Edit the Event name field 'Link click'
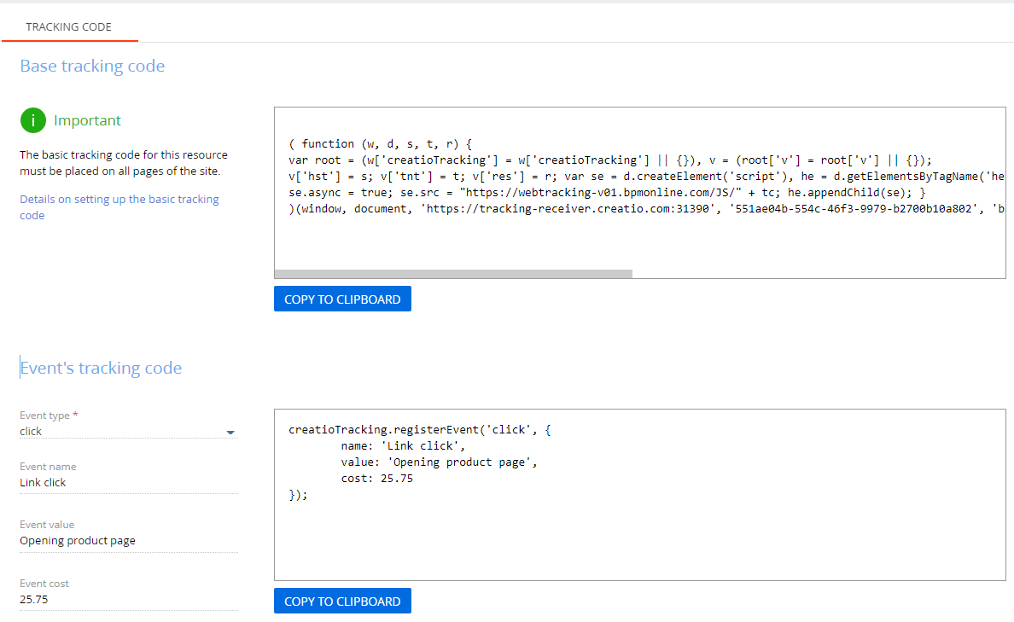The width and height of the screenshot is (1014, 622). click(129, 482)
